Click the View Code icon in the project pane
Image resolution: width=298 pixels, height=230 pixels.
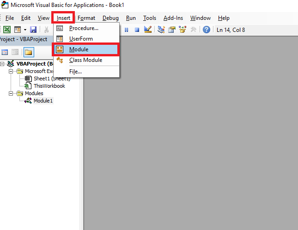(5, 52)
